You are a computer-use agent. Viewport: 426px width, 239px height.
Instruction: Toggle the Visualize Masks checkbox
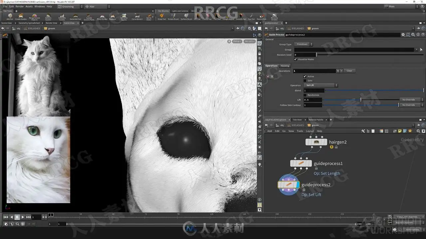(x=296, y=59)
